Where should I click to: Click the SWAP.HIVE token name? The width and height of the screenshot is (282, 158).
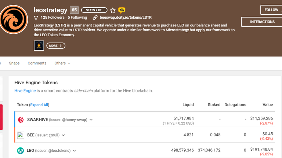[x=37, y=120]
